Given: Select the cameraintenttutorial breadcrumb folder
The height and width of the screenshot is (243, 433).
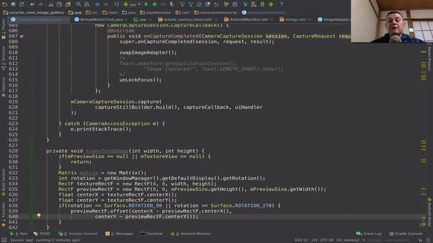Looking at the screenshot, I should tap(216, 12).
